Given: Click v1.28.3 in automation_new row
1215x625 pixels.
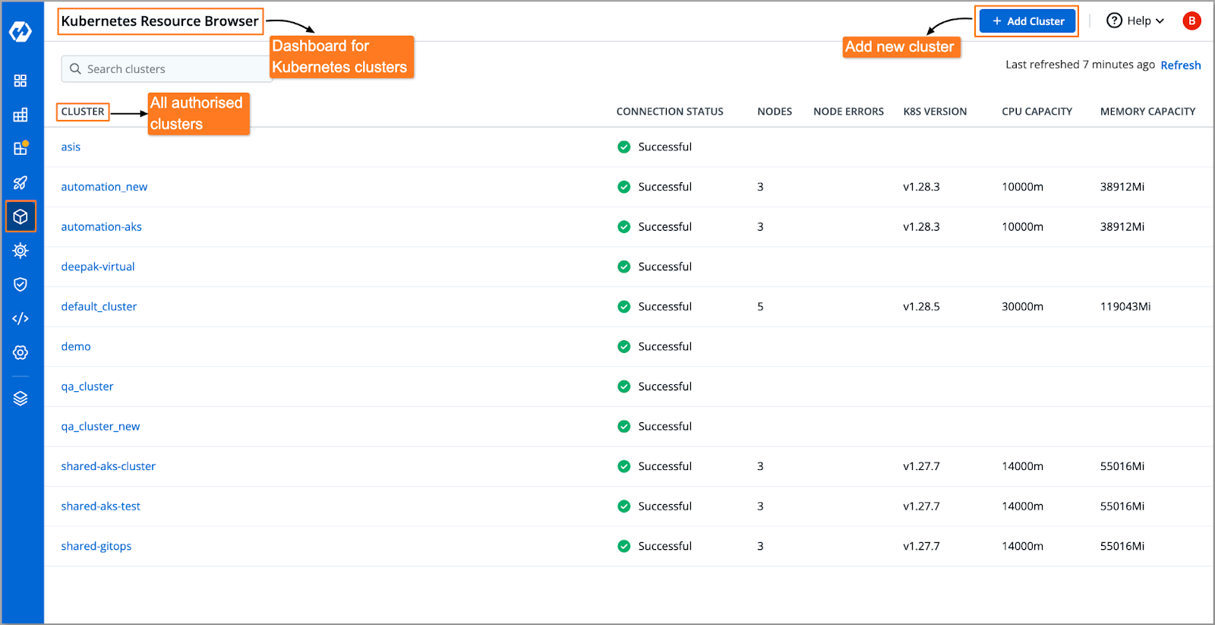Looking at the screenshot, I should point(921,187).
